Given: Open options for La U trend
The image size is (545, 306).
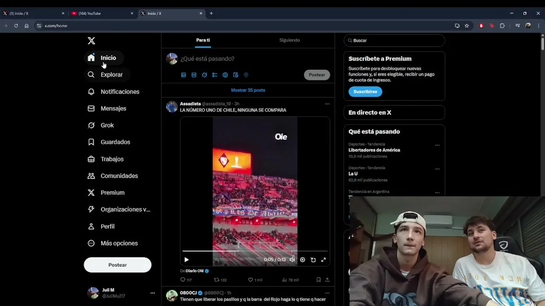Looking at the screenshot, I should click(x=437, y=169).
